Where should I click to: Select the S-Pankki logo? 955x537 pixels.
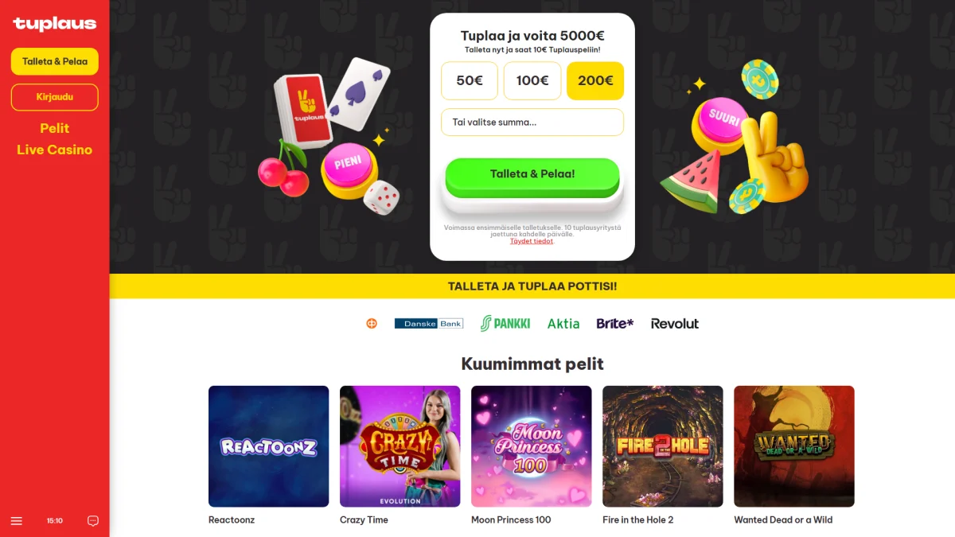505,323
